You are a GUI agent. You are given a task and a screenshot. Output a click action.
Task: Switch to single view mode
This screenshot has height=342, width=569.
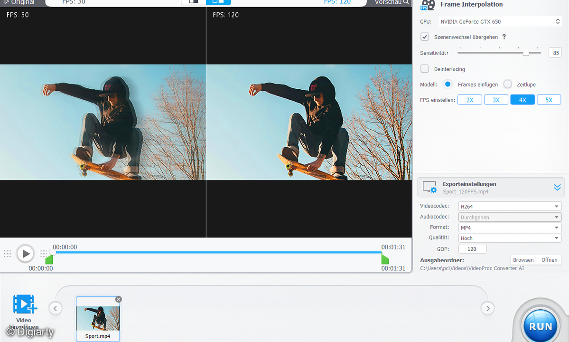[193, 3]
